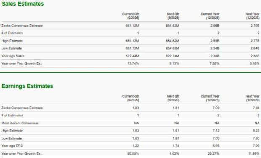Viewport: 261px width, 158px height.
Task: Select the 5.66 year ago EPS value
Action: 216,146
